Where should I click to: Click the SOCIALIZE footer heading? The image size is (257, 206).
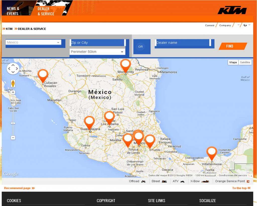(208, 200)
